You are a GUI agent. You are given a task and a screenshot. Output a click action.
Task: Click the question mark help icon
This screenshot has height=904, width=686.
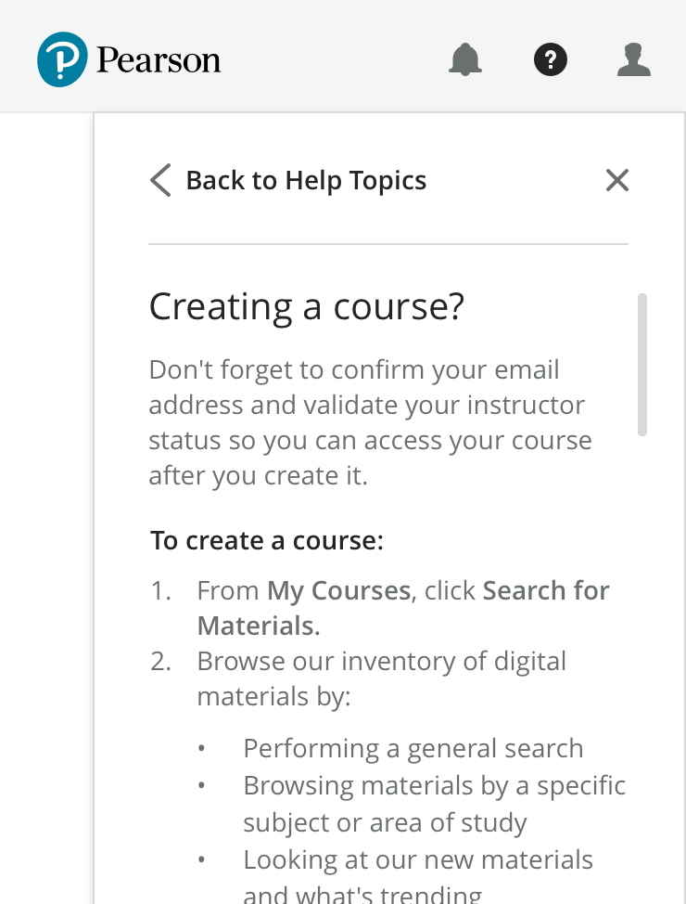(x=551, y=60)
